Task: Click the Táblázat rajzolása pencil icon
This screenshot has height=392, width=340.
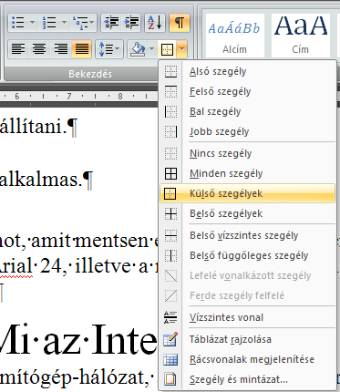Action: [x=170, y=340]
